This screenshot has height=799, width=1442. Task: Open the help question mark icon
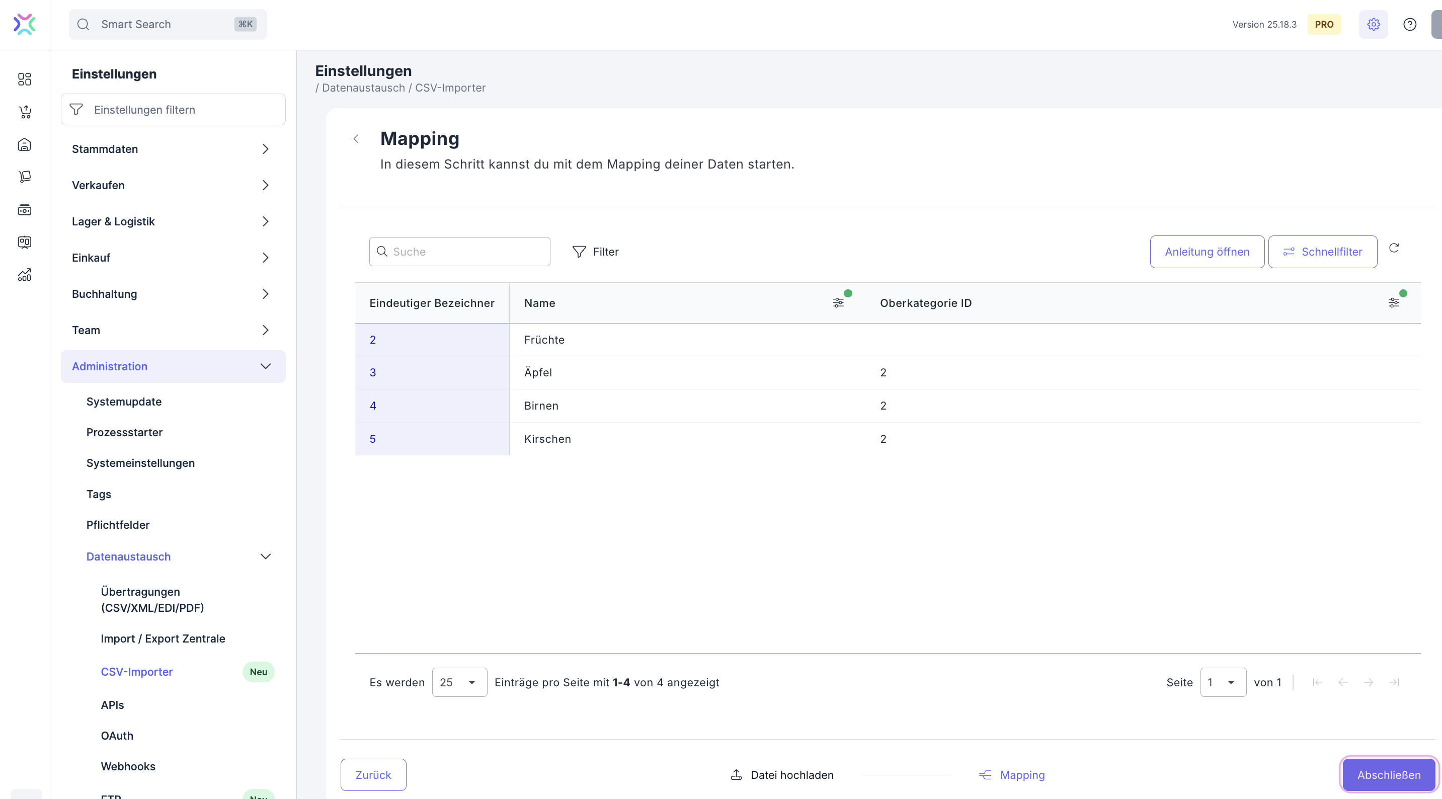(x=1409, y=24)
